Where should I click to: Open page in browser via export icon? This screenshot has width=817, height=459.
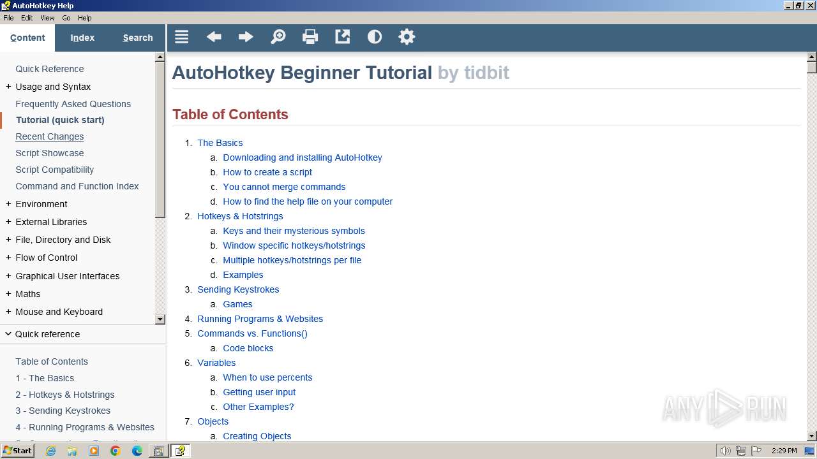[x=343, y=37]
